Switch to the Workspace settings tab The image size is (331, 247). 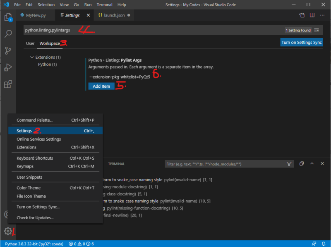[x=50, y=43]
